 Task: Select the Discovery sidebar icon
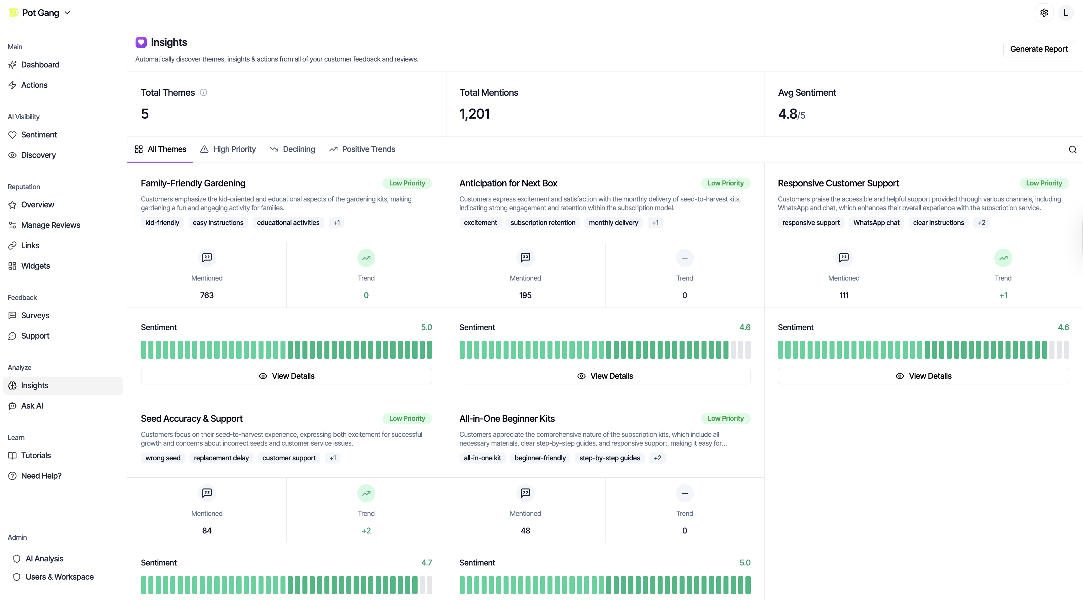12,155
